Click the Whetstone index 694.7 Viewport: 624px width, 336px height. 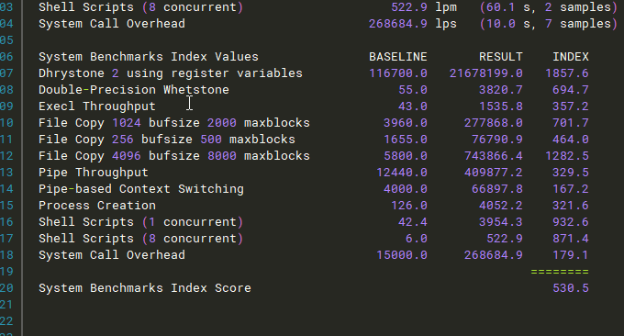[x=570, y=90]
